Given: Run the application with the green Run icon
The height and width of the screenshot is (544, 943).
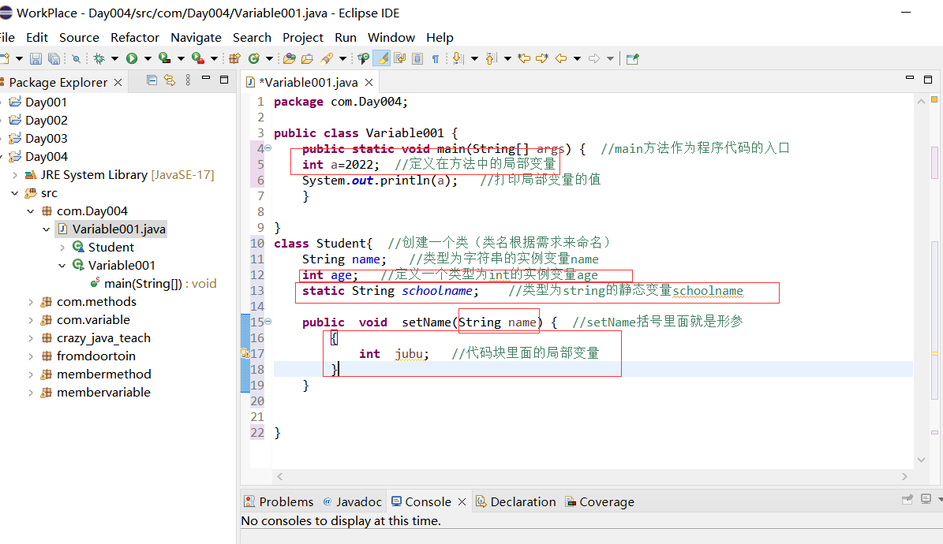Looking at the screenshot, I should (x=131, y=58).
